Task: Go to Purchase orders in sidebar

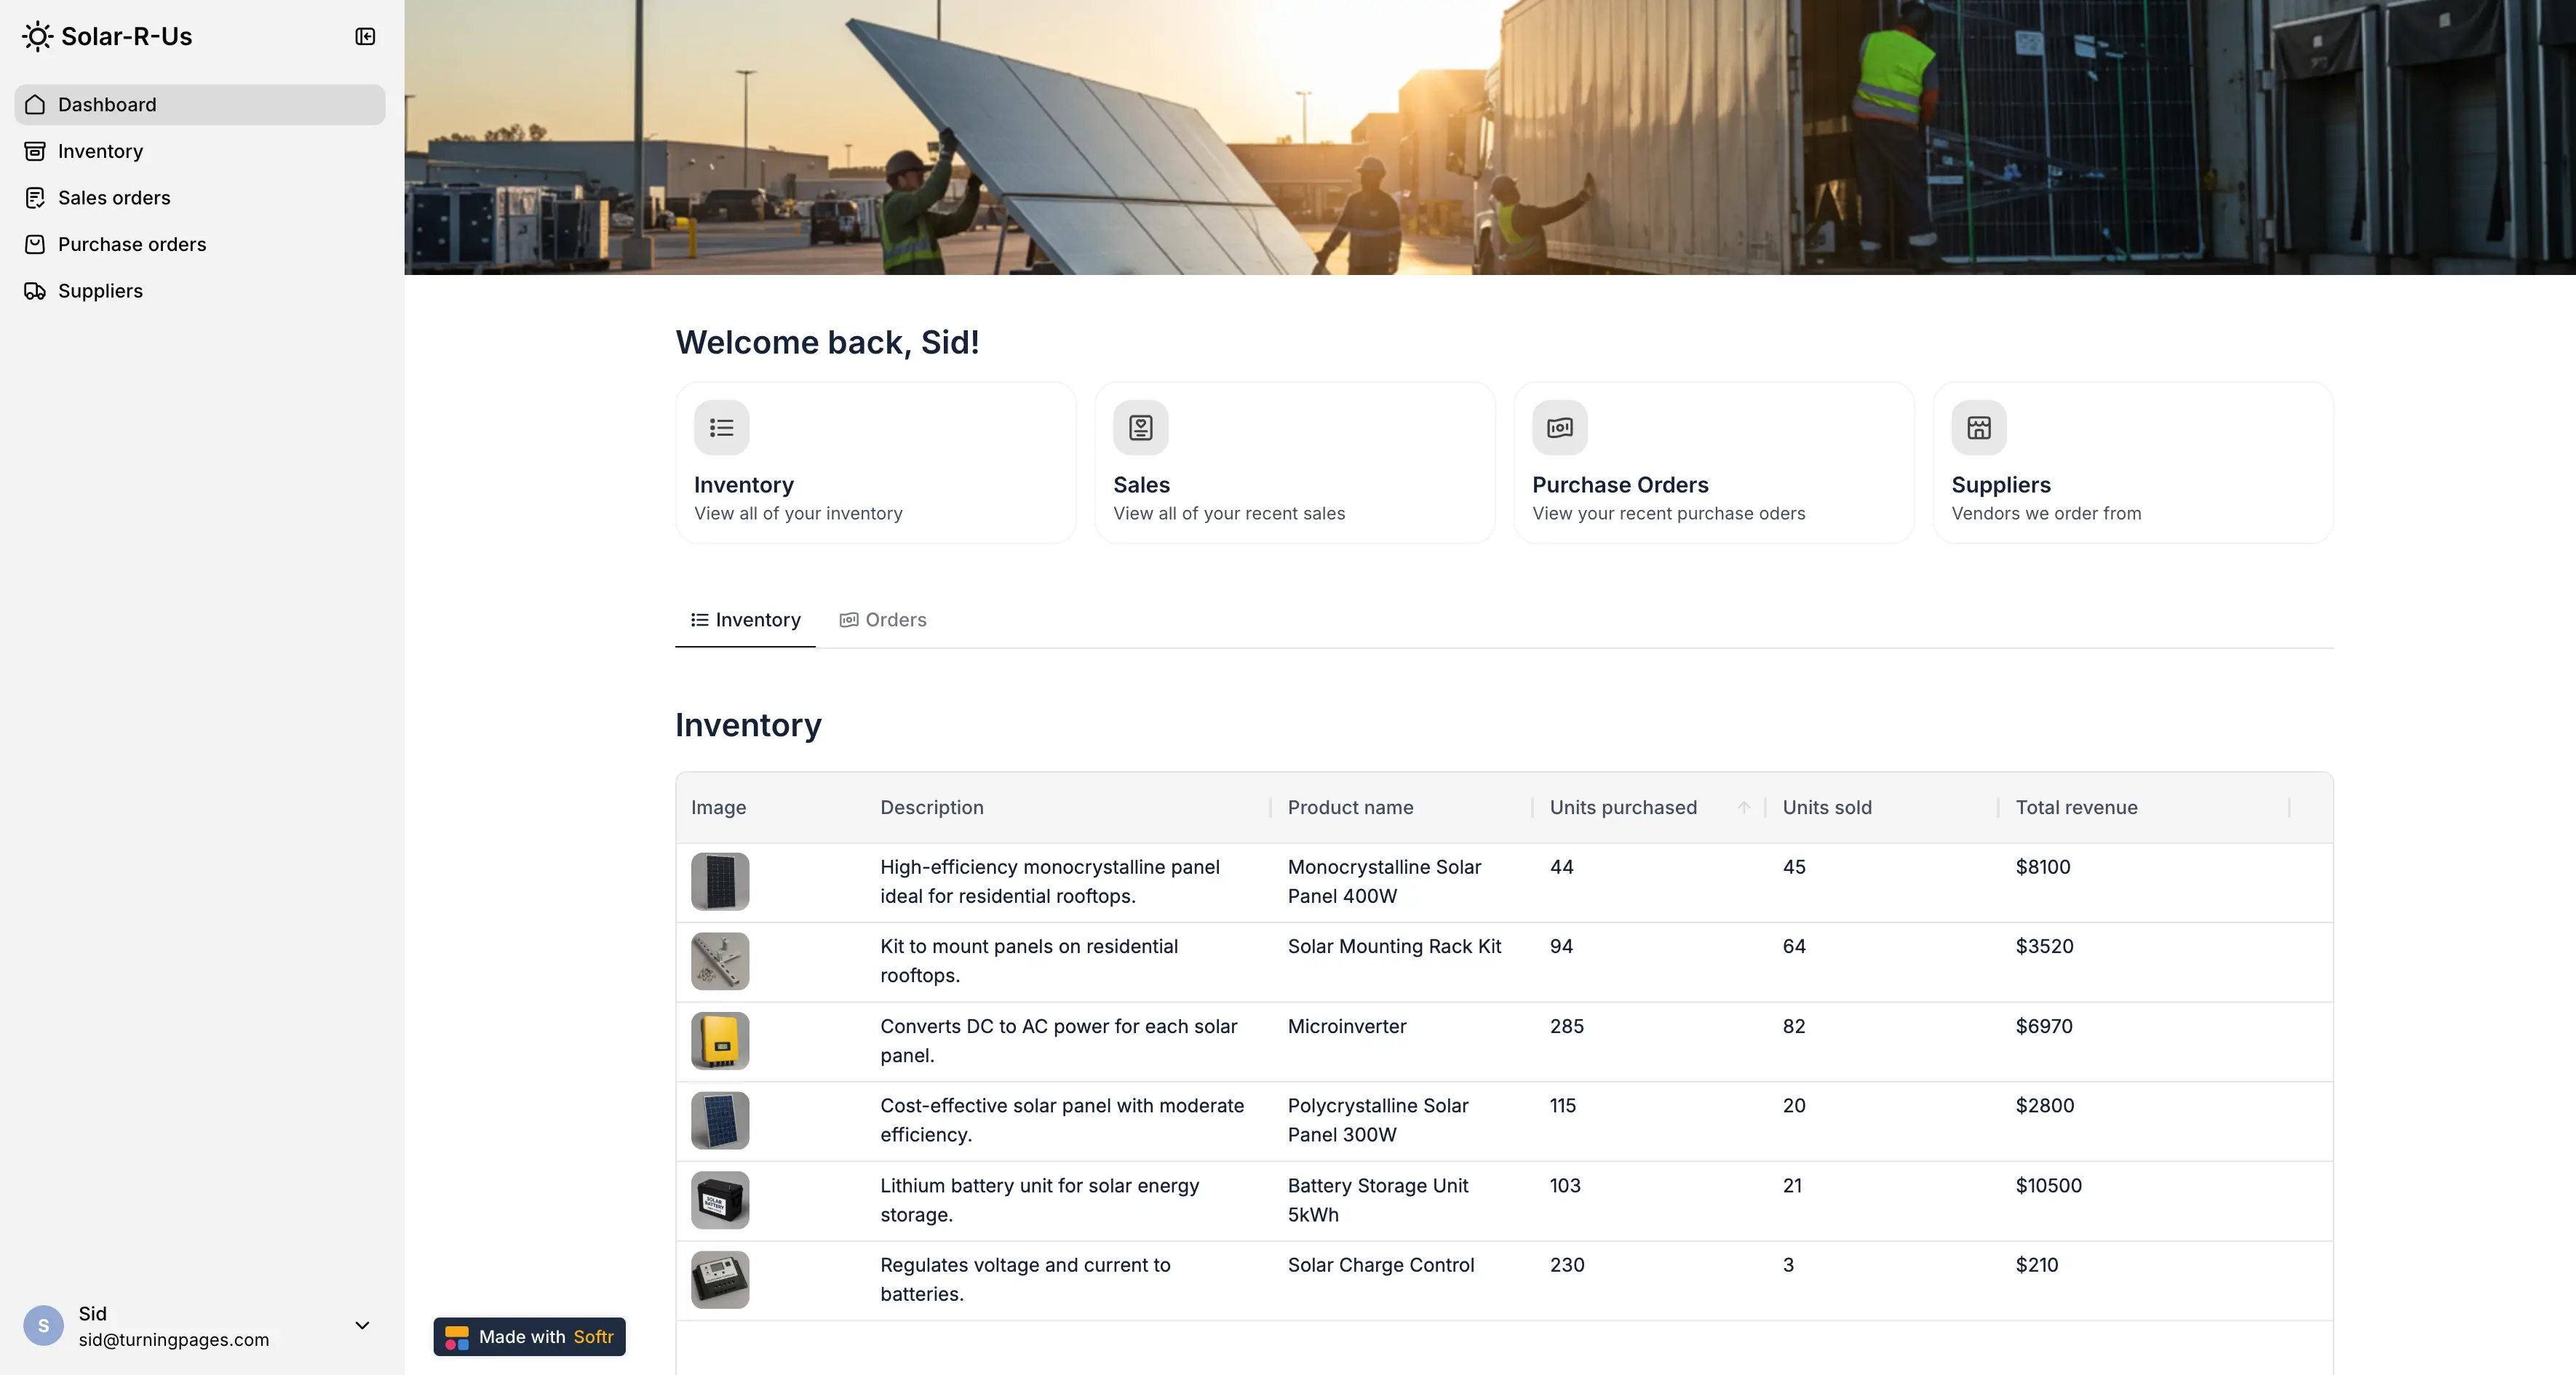Action: (x=131, y=245)
